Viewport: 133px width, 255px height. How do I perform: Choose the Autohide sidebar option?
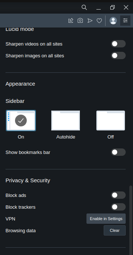click(x=66, y=121)
